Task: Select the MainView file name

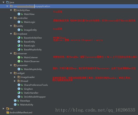Action: [x=29, y=14]
